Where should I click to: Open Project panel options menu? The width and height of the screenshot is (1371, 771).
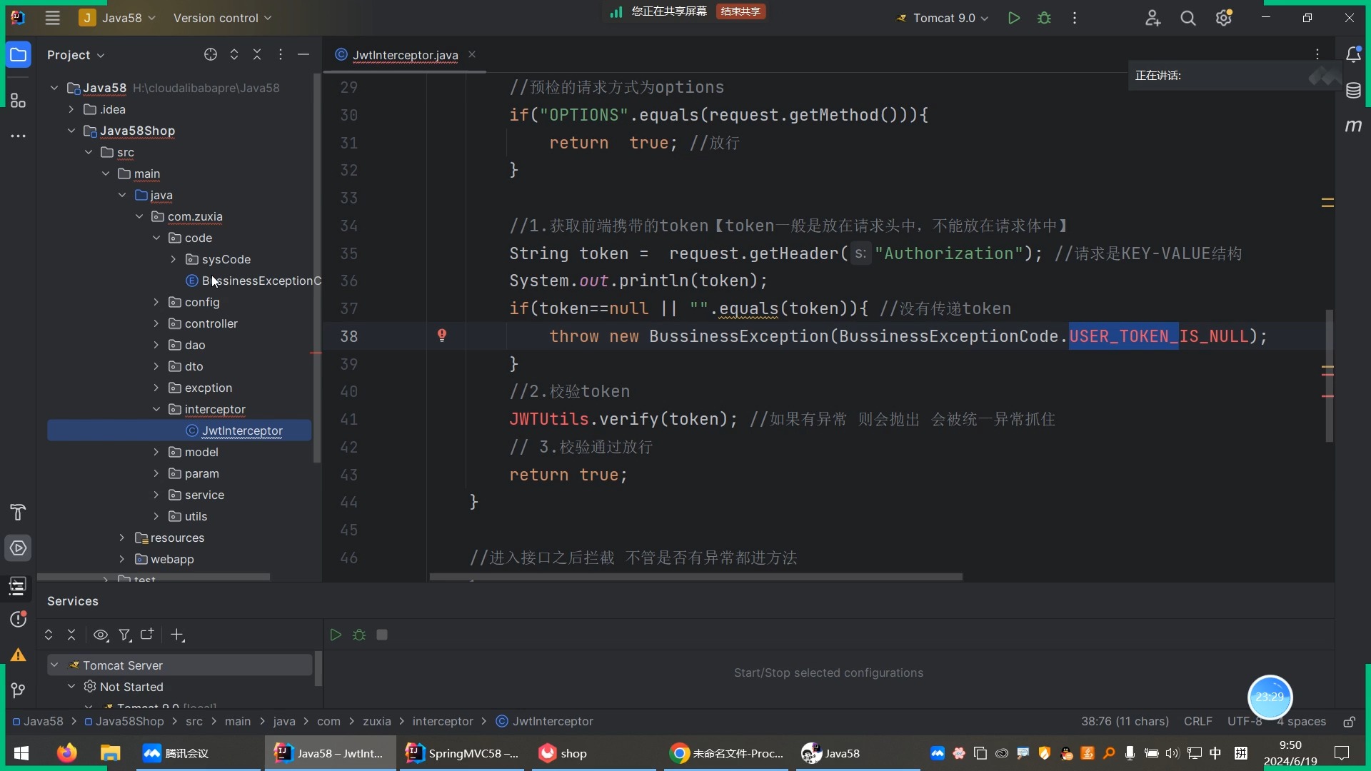pyautogui.click(x=281, y=55)
